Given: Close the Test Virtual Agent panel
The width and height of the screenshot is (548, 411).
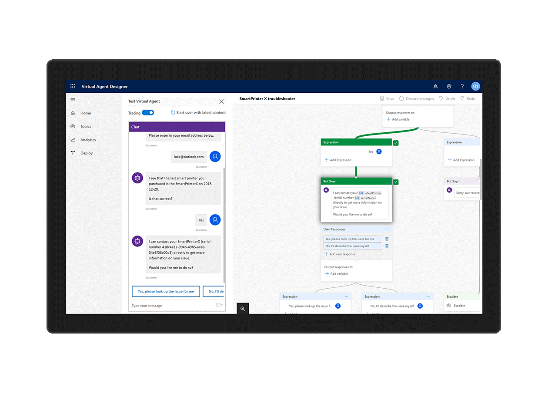Looking at the screenshot, I should point(221,101).
